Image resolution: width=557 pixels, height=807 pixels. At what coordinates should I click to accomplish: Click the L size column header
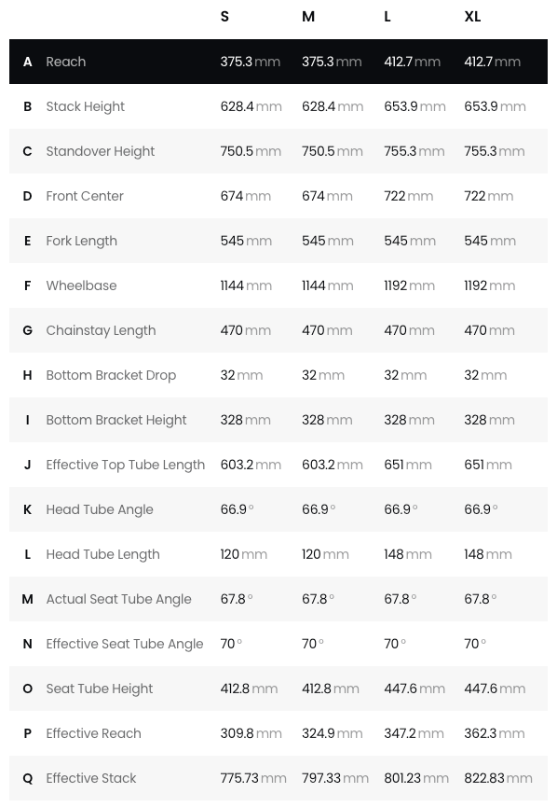[387, 17]
